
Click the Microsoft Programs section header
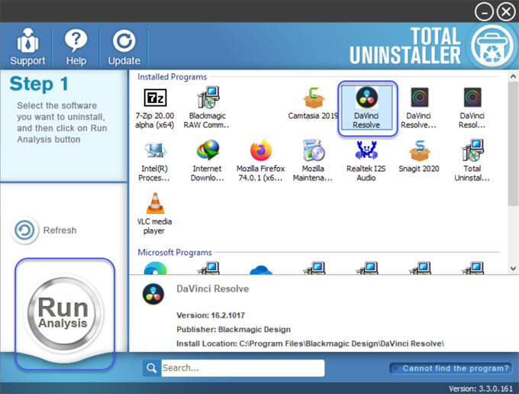coord(175,252)
